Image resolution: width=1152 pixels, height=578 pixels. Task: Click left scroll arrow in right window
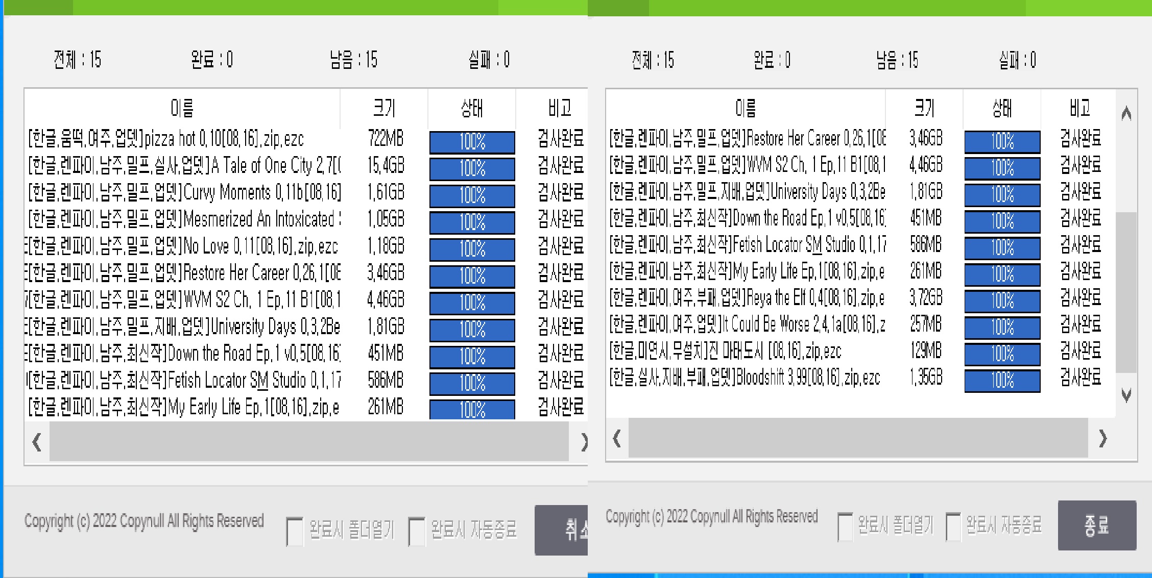[617, 438]
